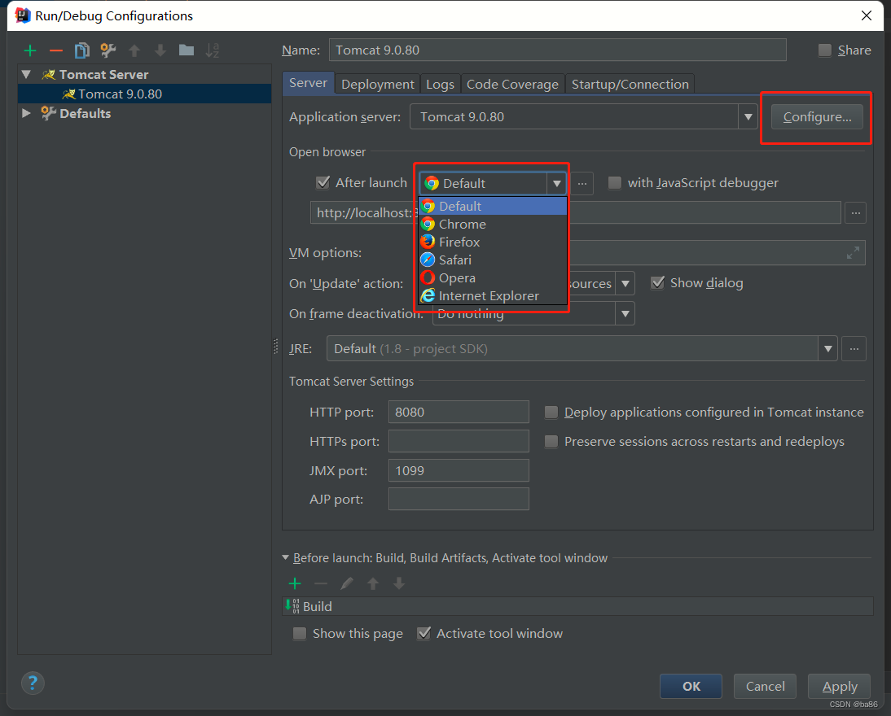Open the On frame deactivation dropdown arrow
Screen dimensions: 891x716
(625, 313)
